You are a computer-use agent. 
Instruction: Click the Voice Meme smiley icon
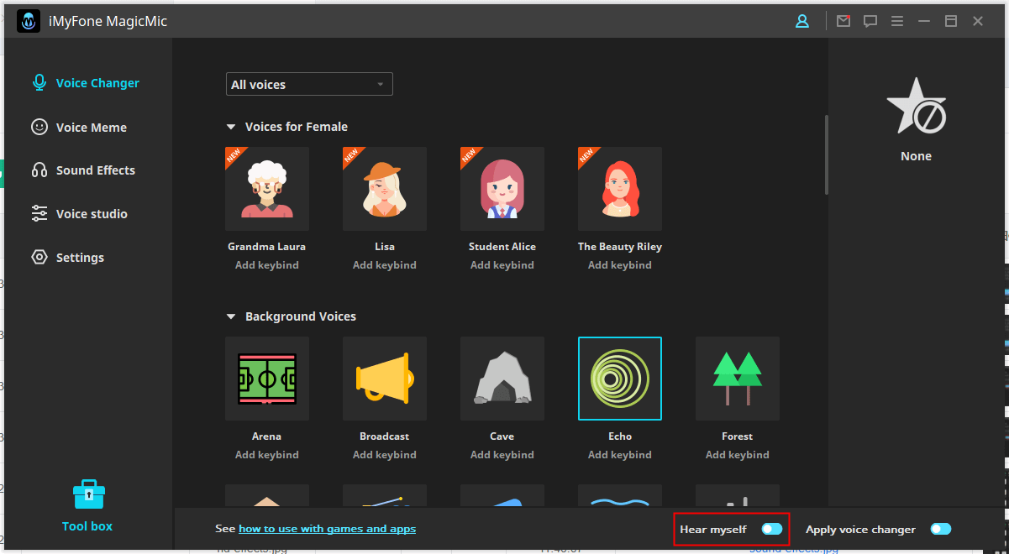tap(39, 127)
